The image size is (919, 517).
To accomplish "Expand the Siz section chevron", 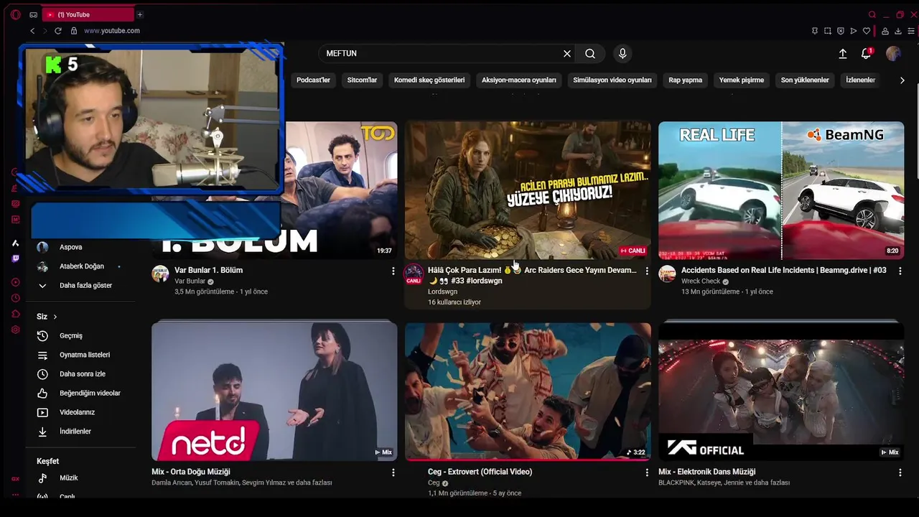I will click(x=55, y=317).
